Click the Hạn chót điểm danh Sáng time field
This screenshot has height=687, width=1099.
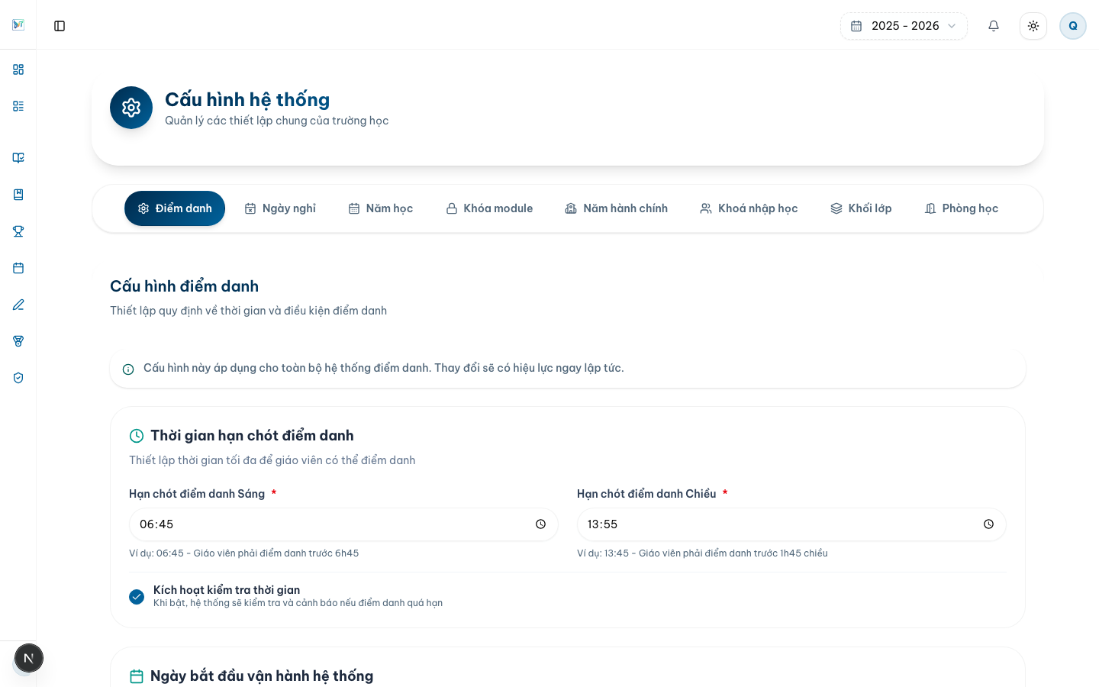point(343,524)
